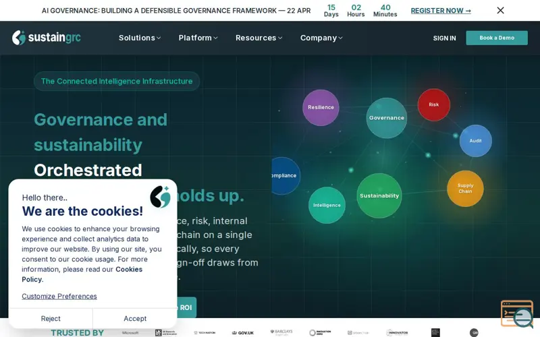Open Customize Preferences link
Screen dimensions: 540x337
[x=59, y=296]
